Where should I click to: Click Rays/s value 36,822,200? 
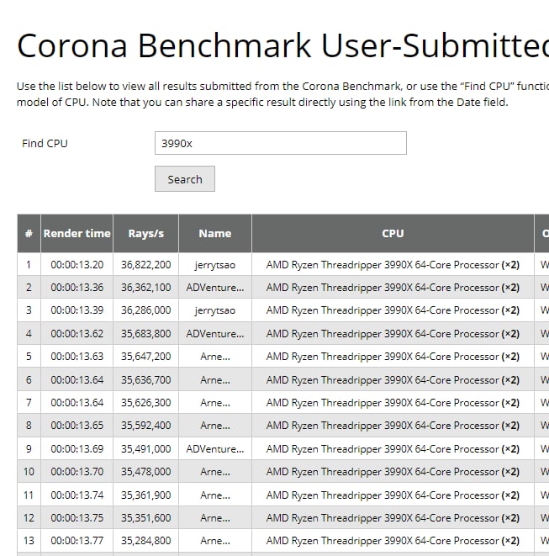click(145, 265)
